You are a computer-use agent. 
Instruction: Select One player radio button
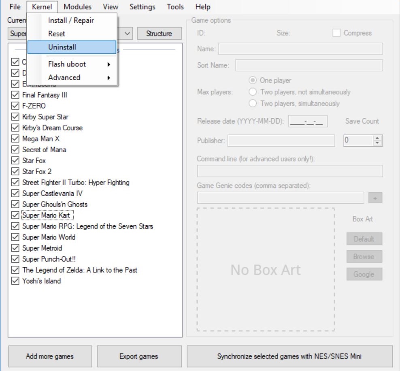click(x=253, y=80)
